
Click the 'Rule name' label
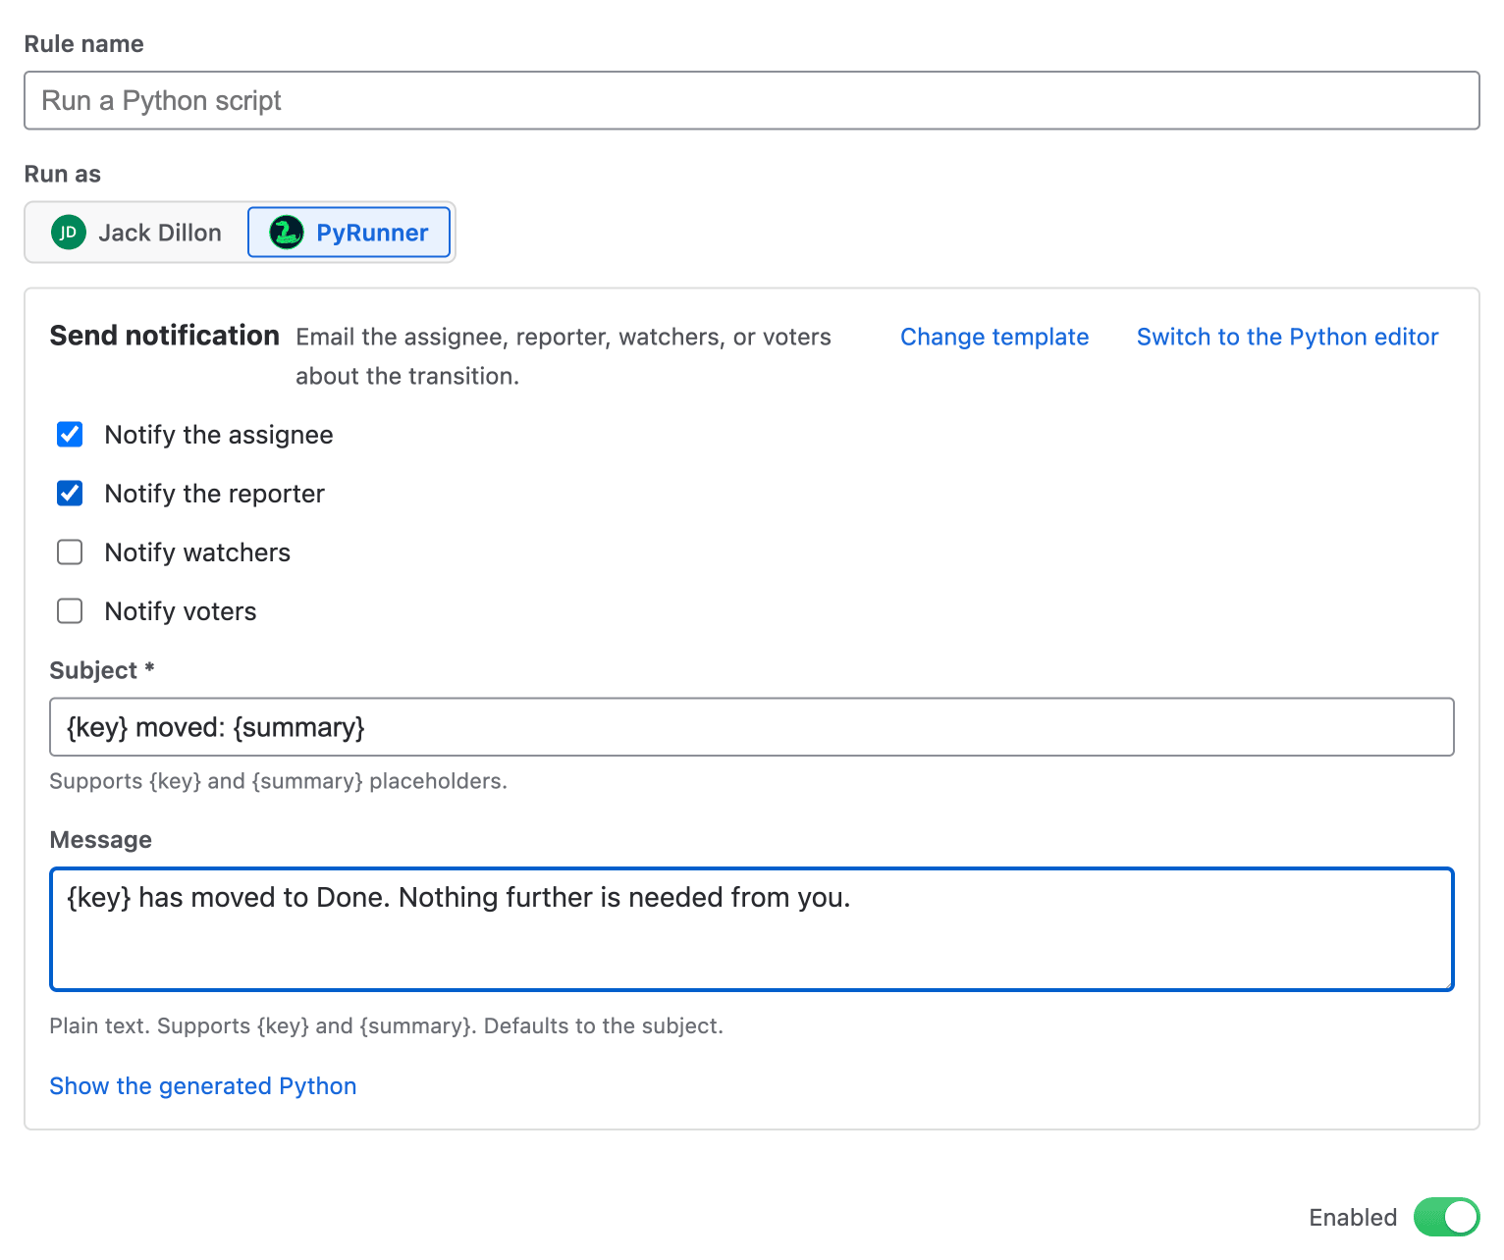84,44
